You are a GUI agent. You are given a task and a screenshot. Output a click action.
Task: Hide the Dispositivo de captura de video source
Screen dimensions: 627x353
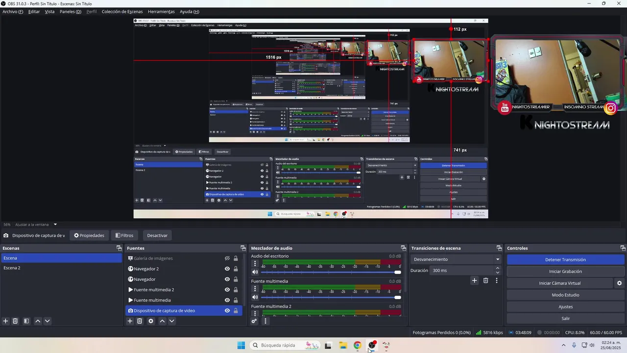pos(227,311)
